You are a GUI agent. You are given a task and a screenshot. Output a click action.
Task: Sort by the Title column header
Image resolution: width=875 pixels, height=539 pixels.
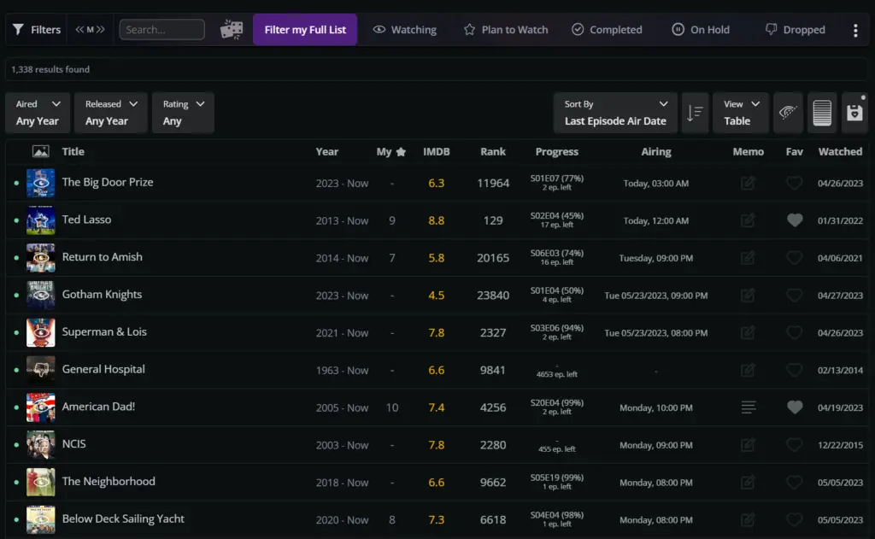click(x=73, y=151)
